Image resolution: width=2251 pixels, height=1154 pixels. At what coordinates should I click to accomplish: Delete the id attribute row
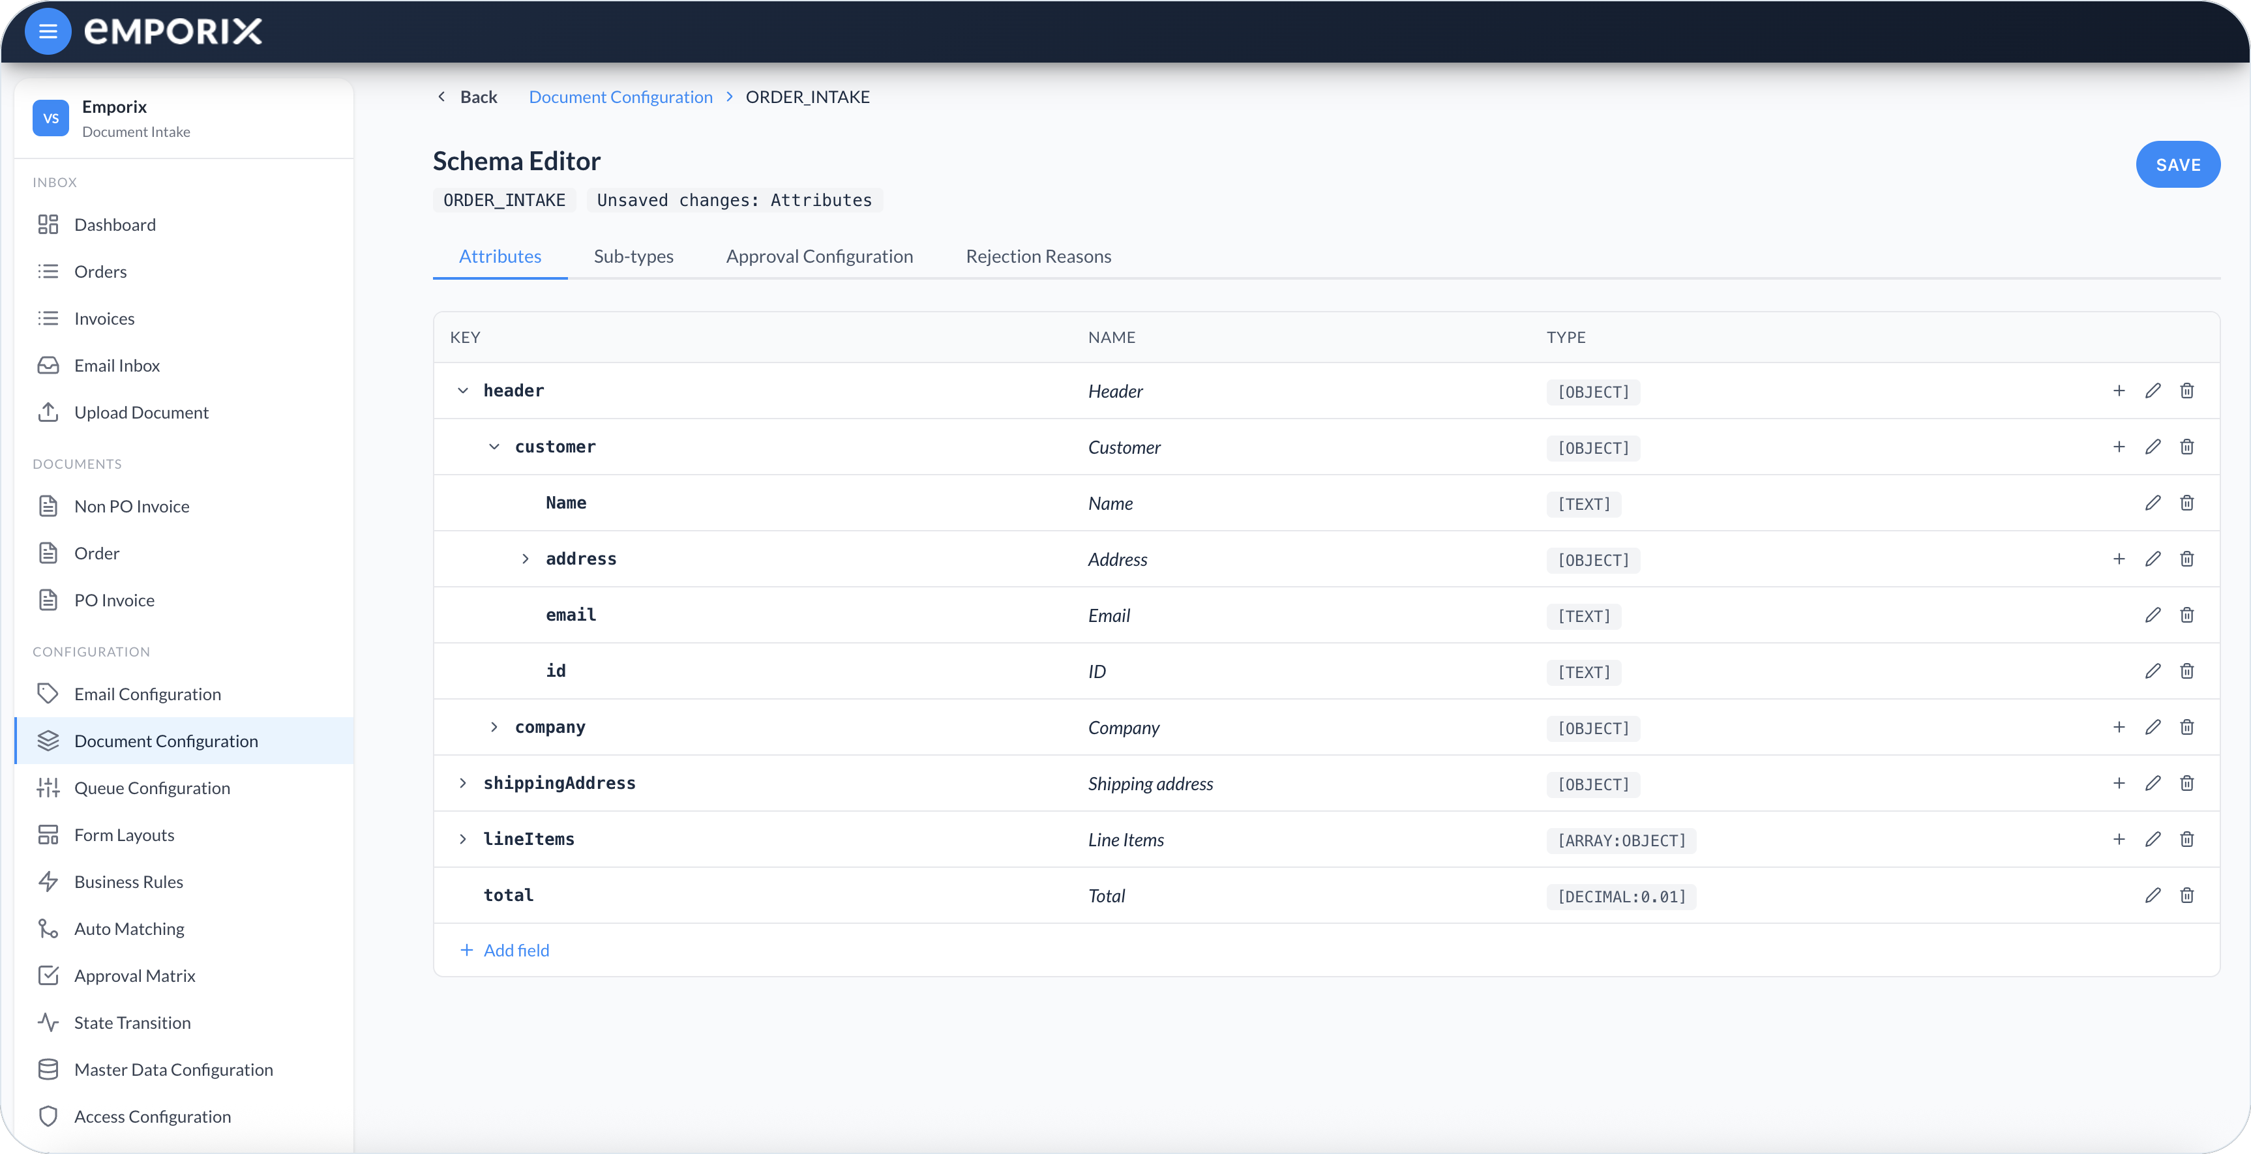pos(2187,670)
